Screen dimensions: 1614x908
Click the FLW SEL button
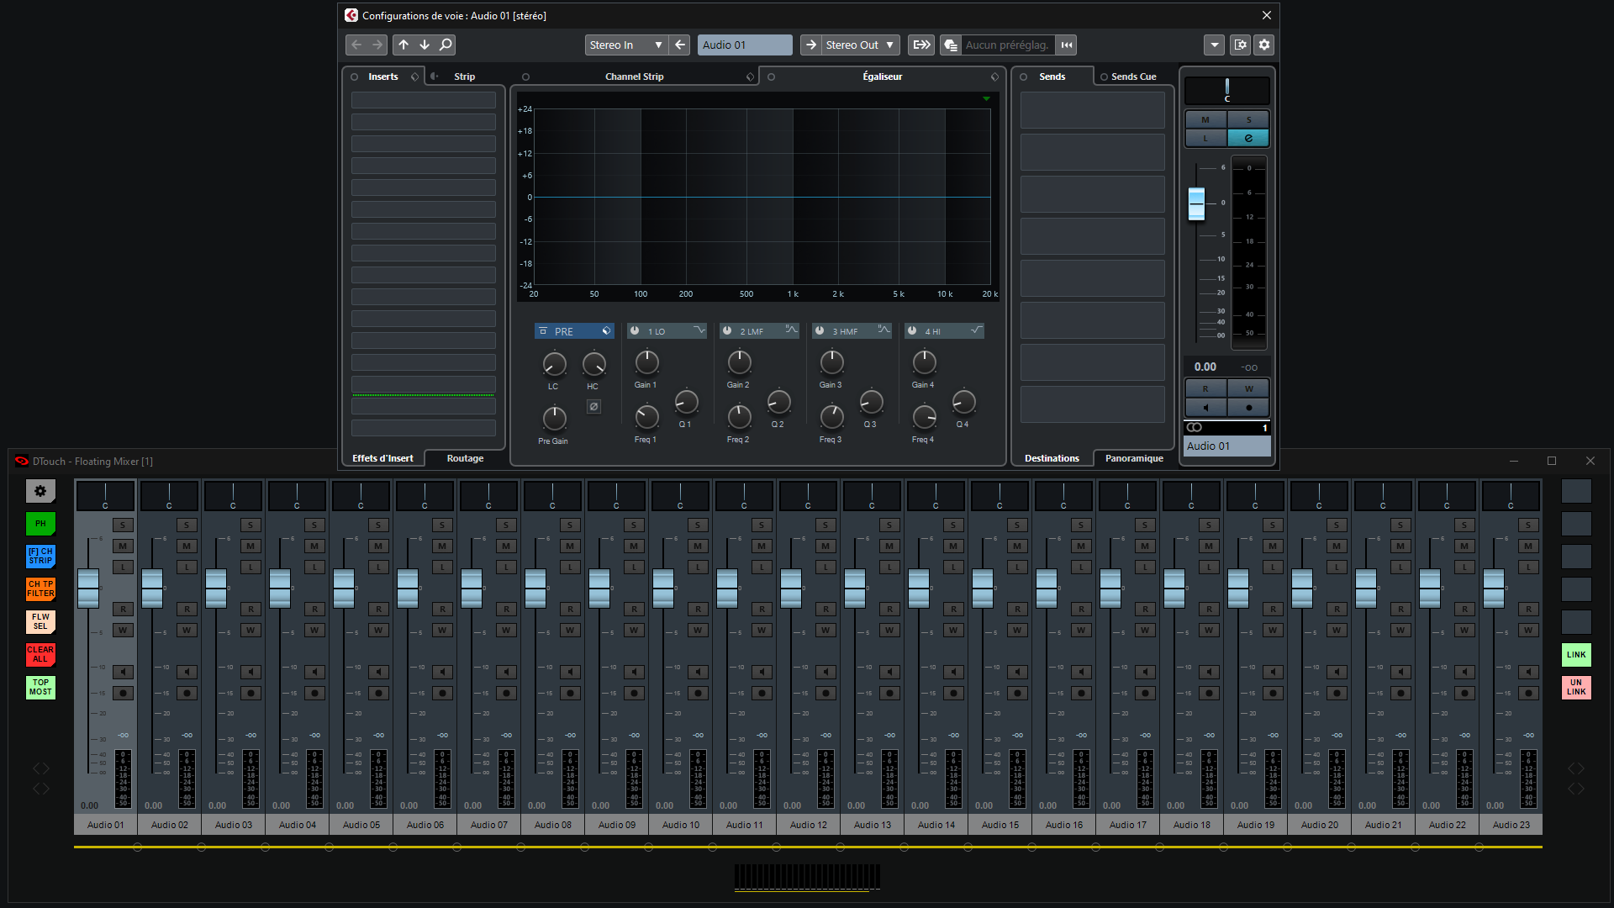coord(40,621)
